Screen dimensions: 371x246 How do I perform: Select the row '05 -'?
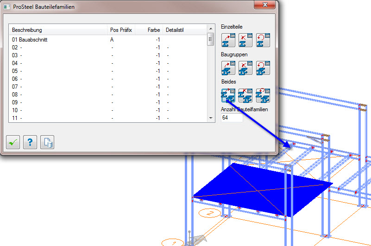pos(107,71)
